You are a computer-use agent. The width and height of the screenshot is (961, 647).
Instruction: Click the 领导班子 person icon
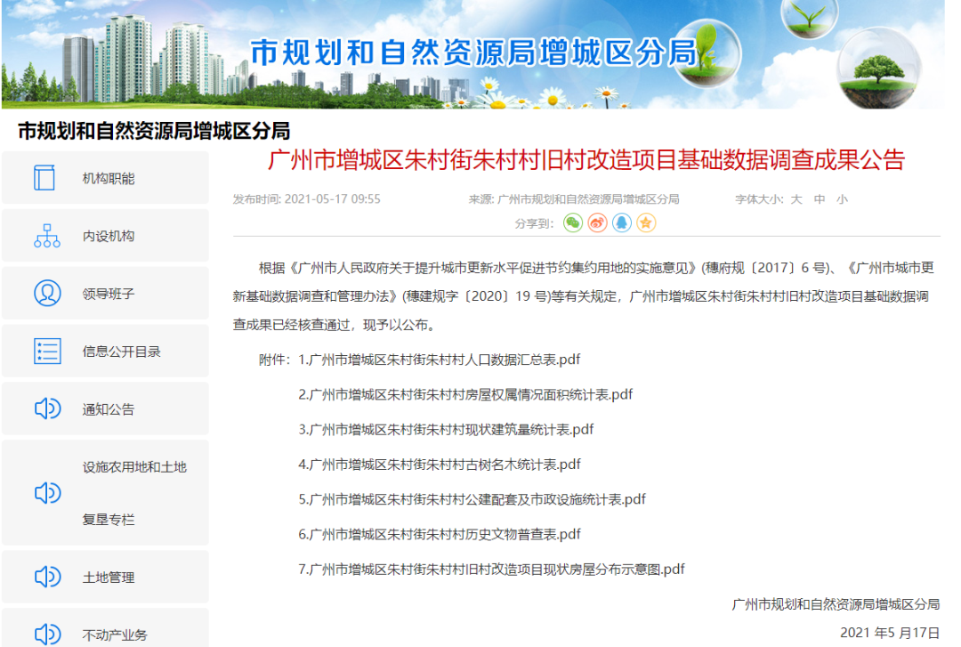47,293
